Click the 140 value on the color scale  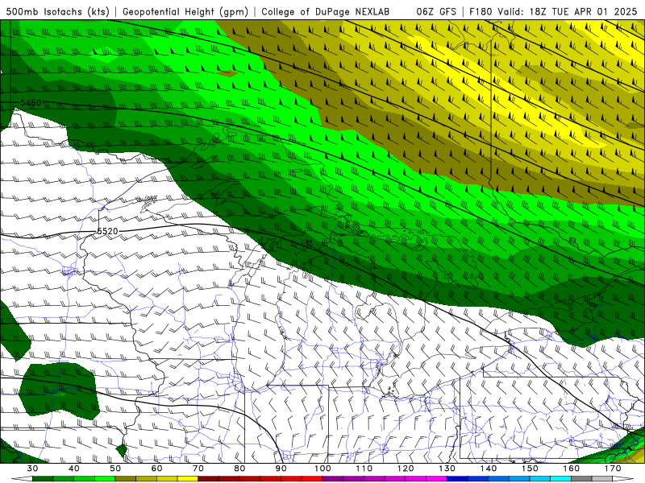click(489, 469)
